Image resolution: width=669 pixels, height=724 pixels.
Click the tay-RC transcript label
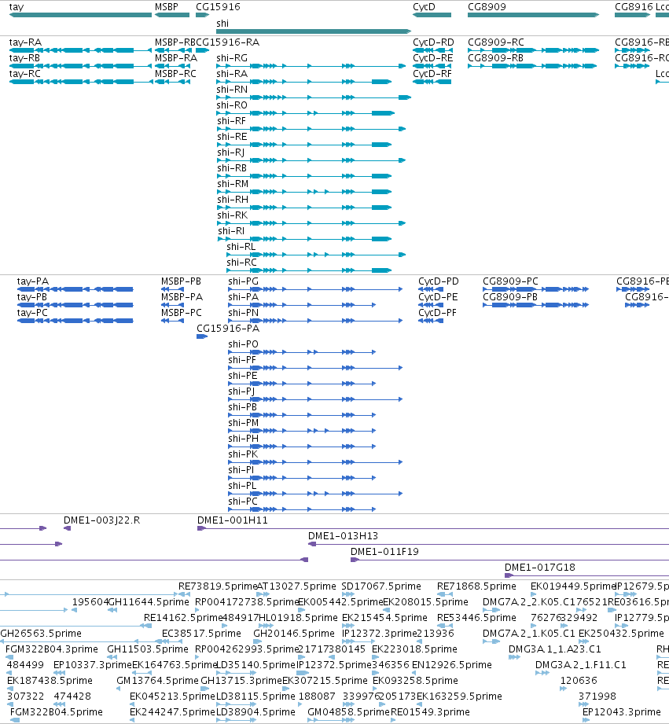(24, 74)
